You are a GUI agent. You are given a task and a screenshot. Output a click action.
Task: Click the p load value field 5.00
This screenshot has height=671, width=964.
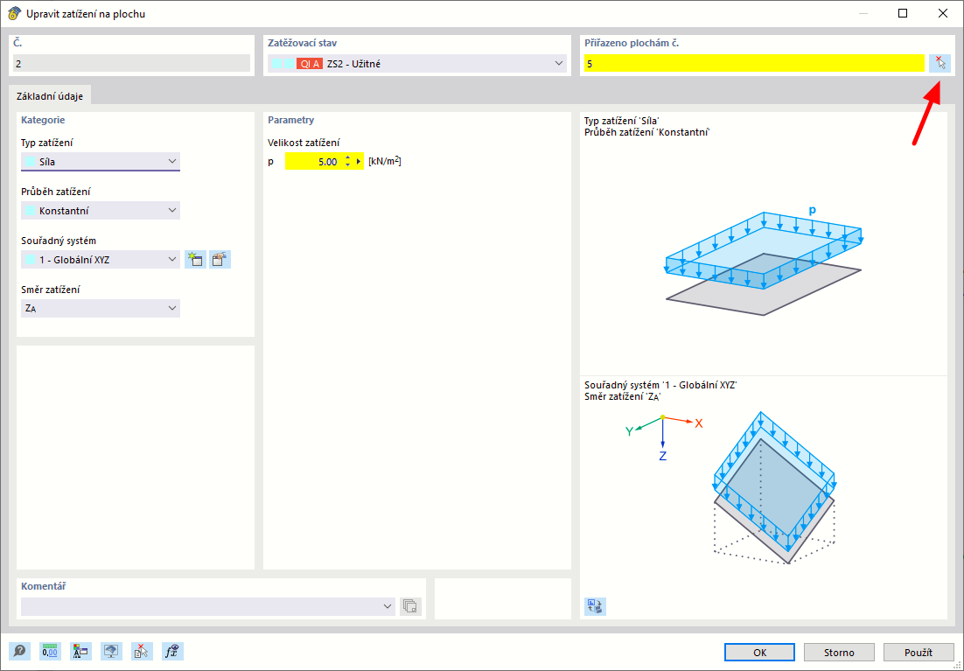coord(313,162)
